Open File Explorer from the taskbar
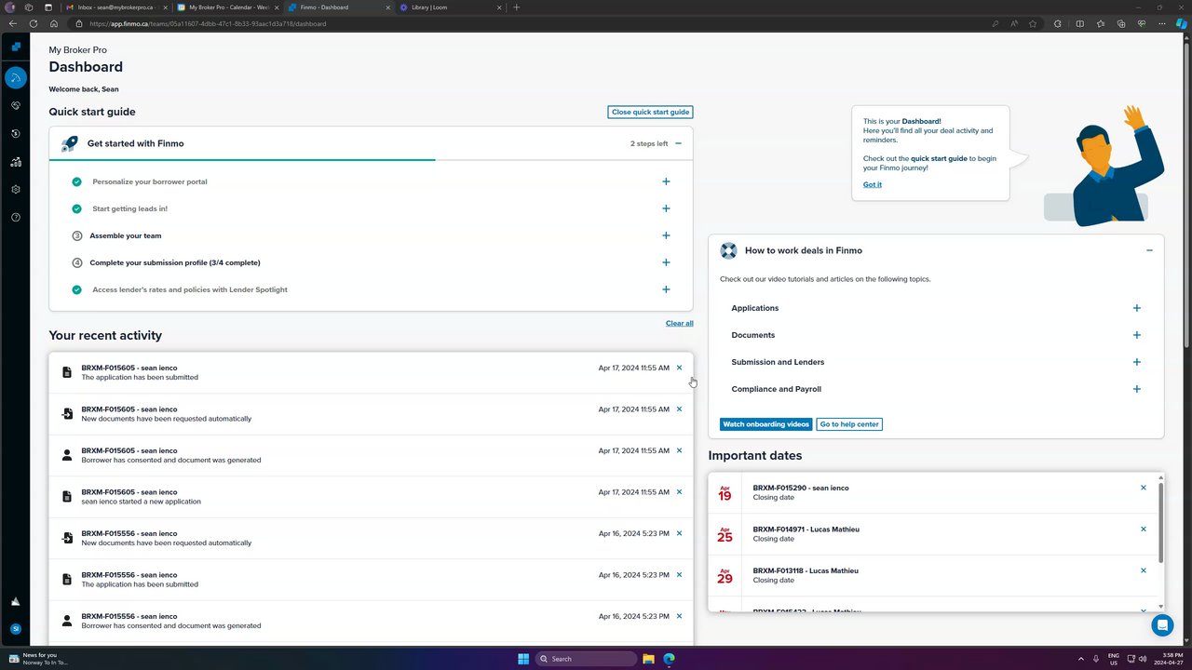Image resolution: width=1192 pixels, height=670 pixels. click(x=648, y=659)
